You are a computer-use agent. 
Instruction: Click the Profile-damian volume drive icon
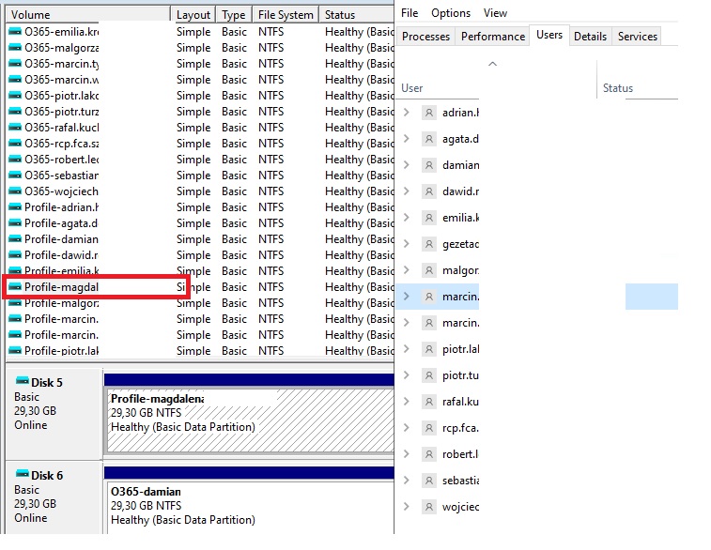point(15,238)
